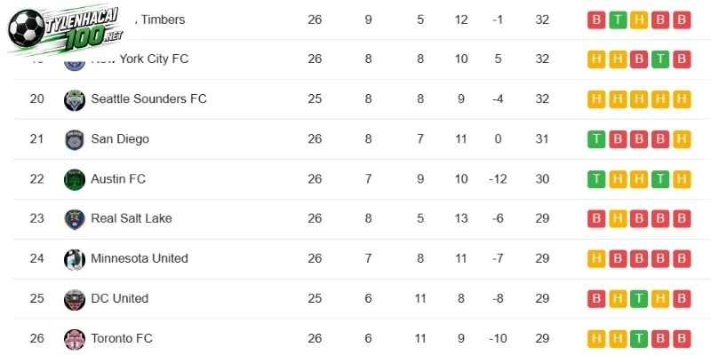Open the Austin FC team link

point(118,179)
